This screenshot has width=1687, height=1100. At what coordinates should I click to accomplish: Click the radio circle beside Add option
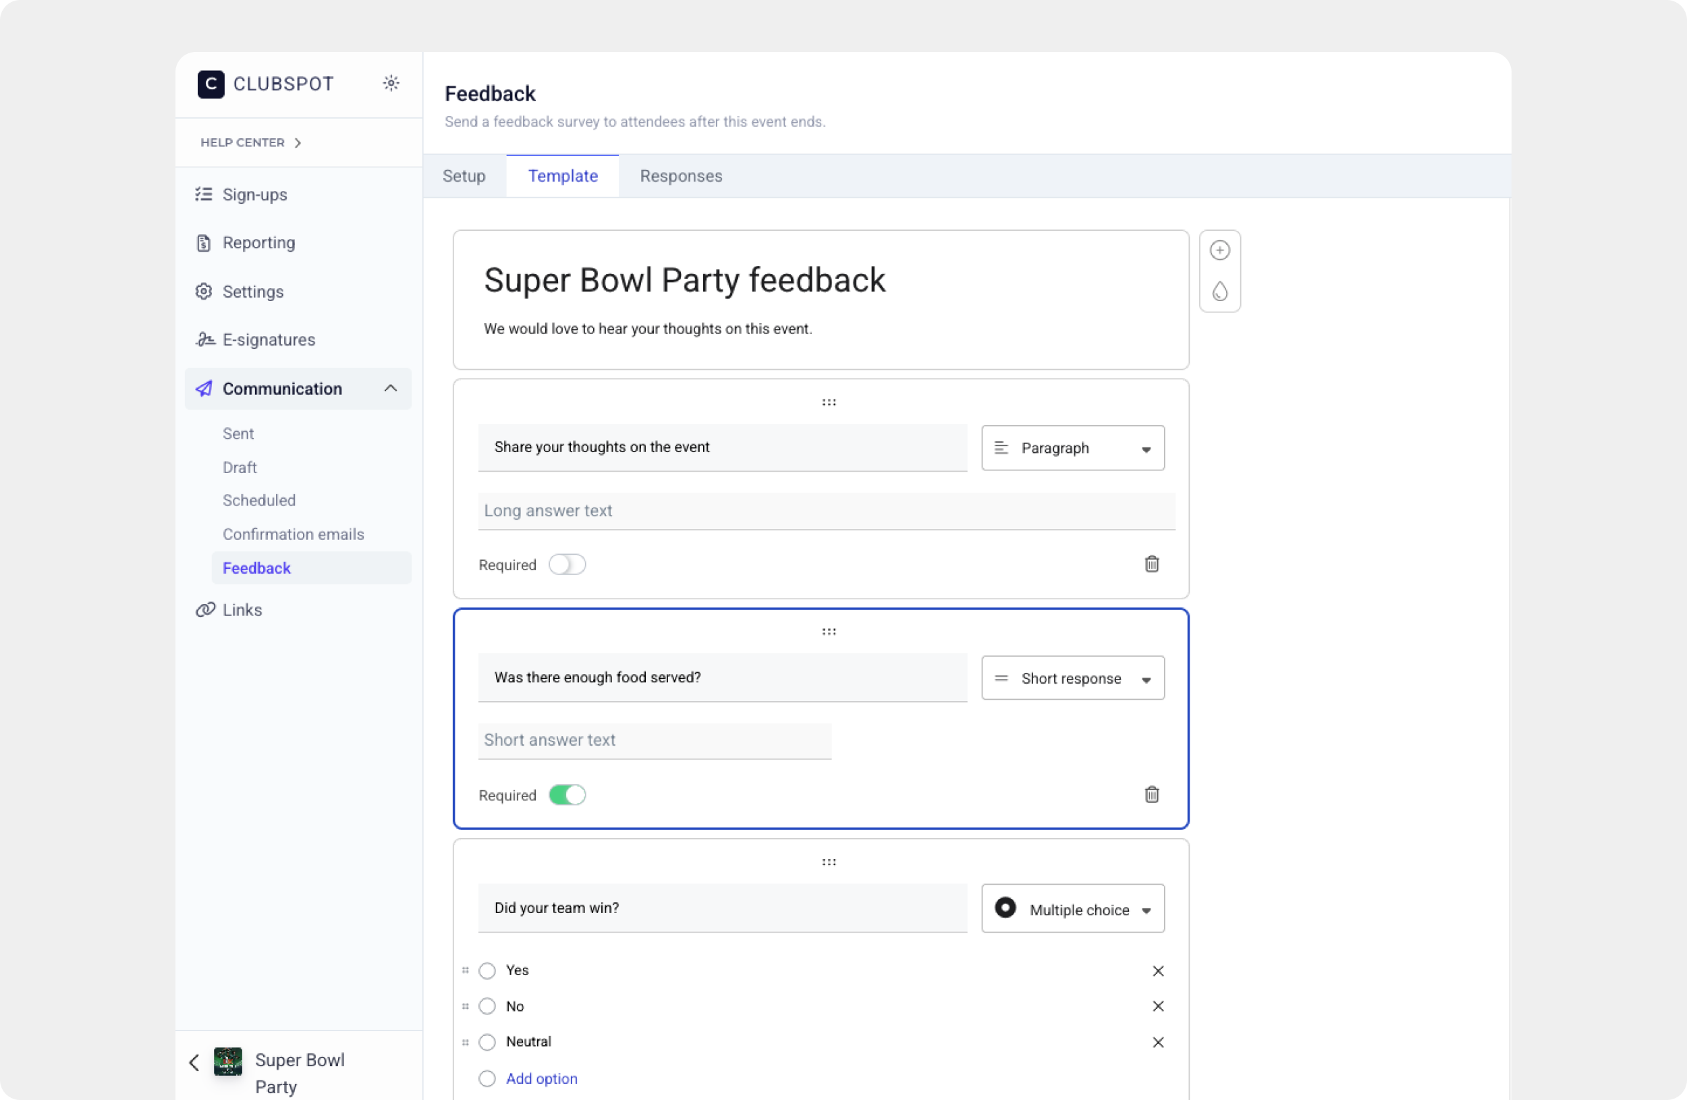487,1078
